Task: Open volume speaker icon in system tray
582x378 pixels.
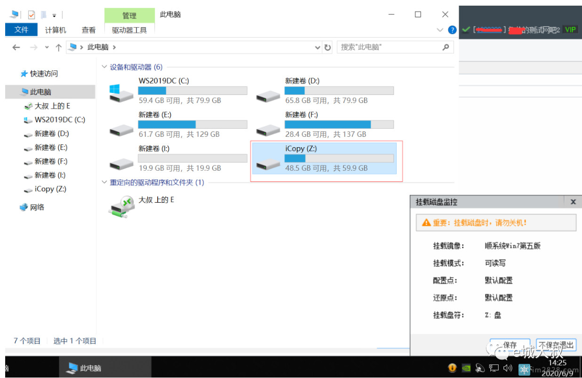Action: click(x=507, y=368)
